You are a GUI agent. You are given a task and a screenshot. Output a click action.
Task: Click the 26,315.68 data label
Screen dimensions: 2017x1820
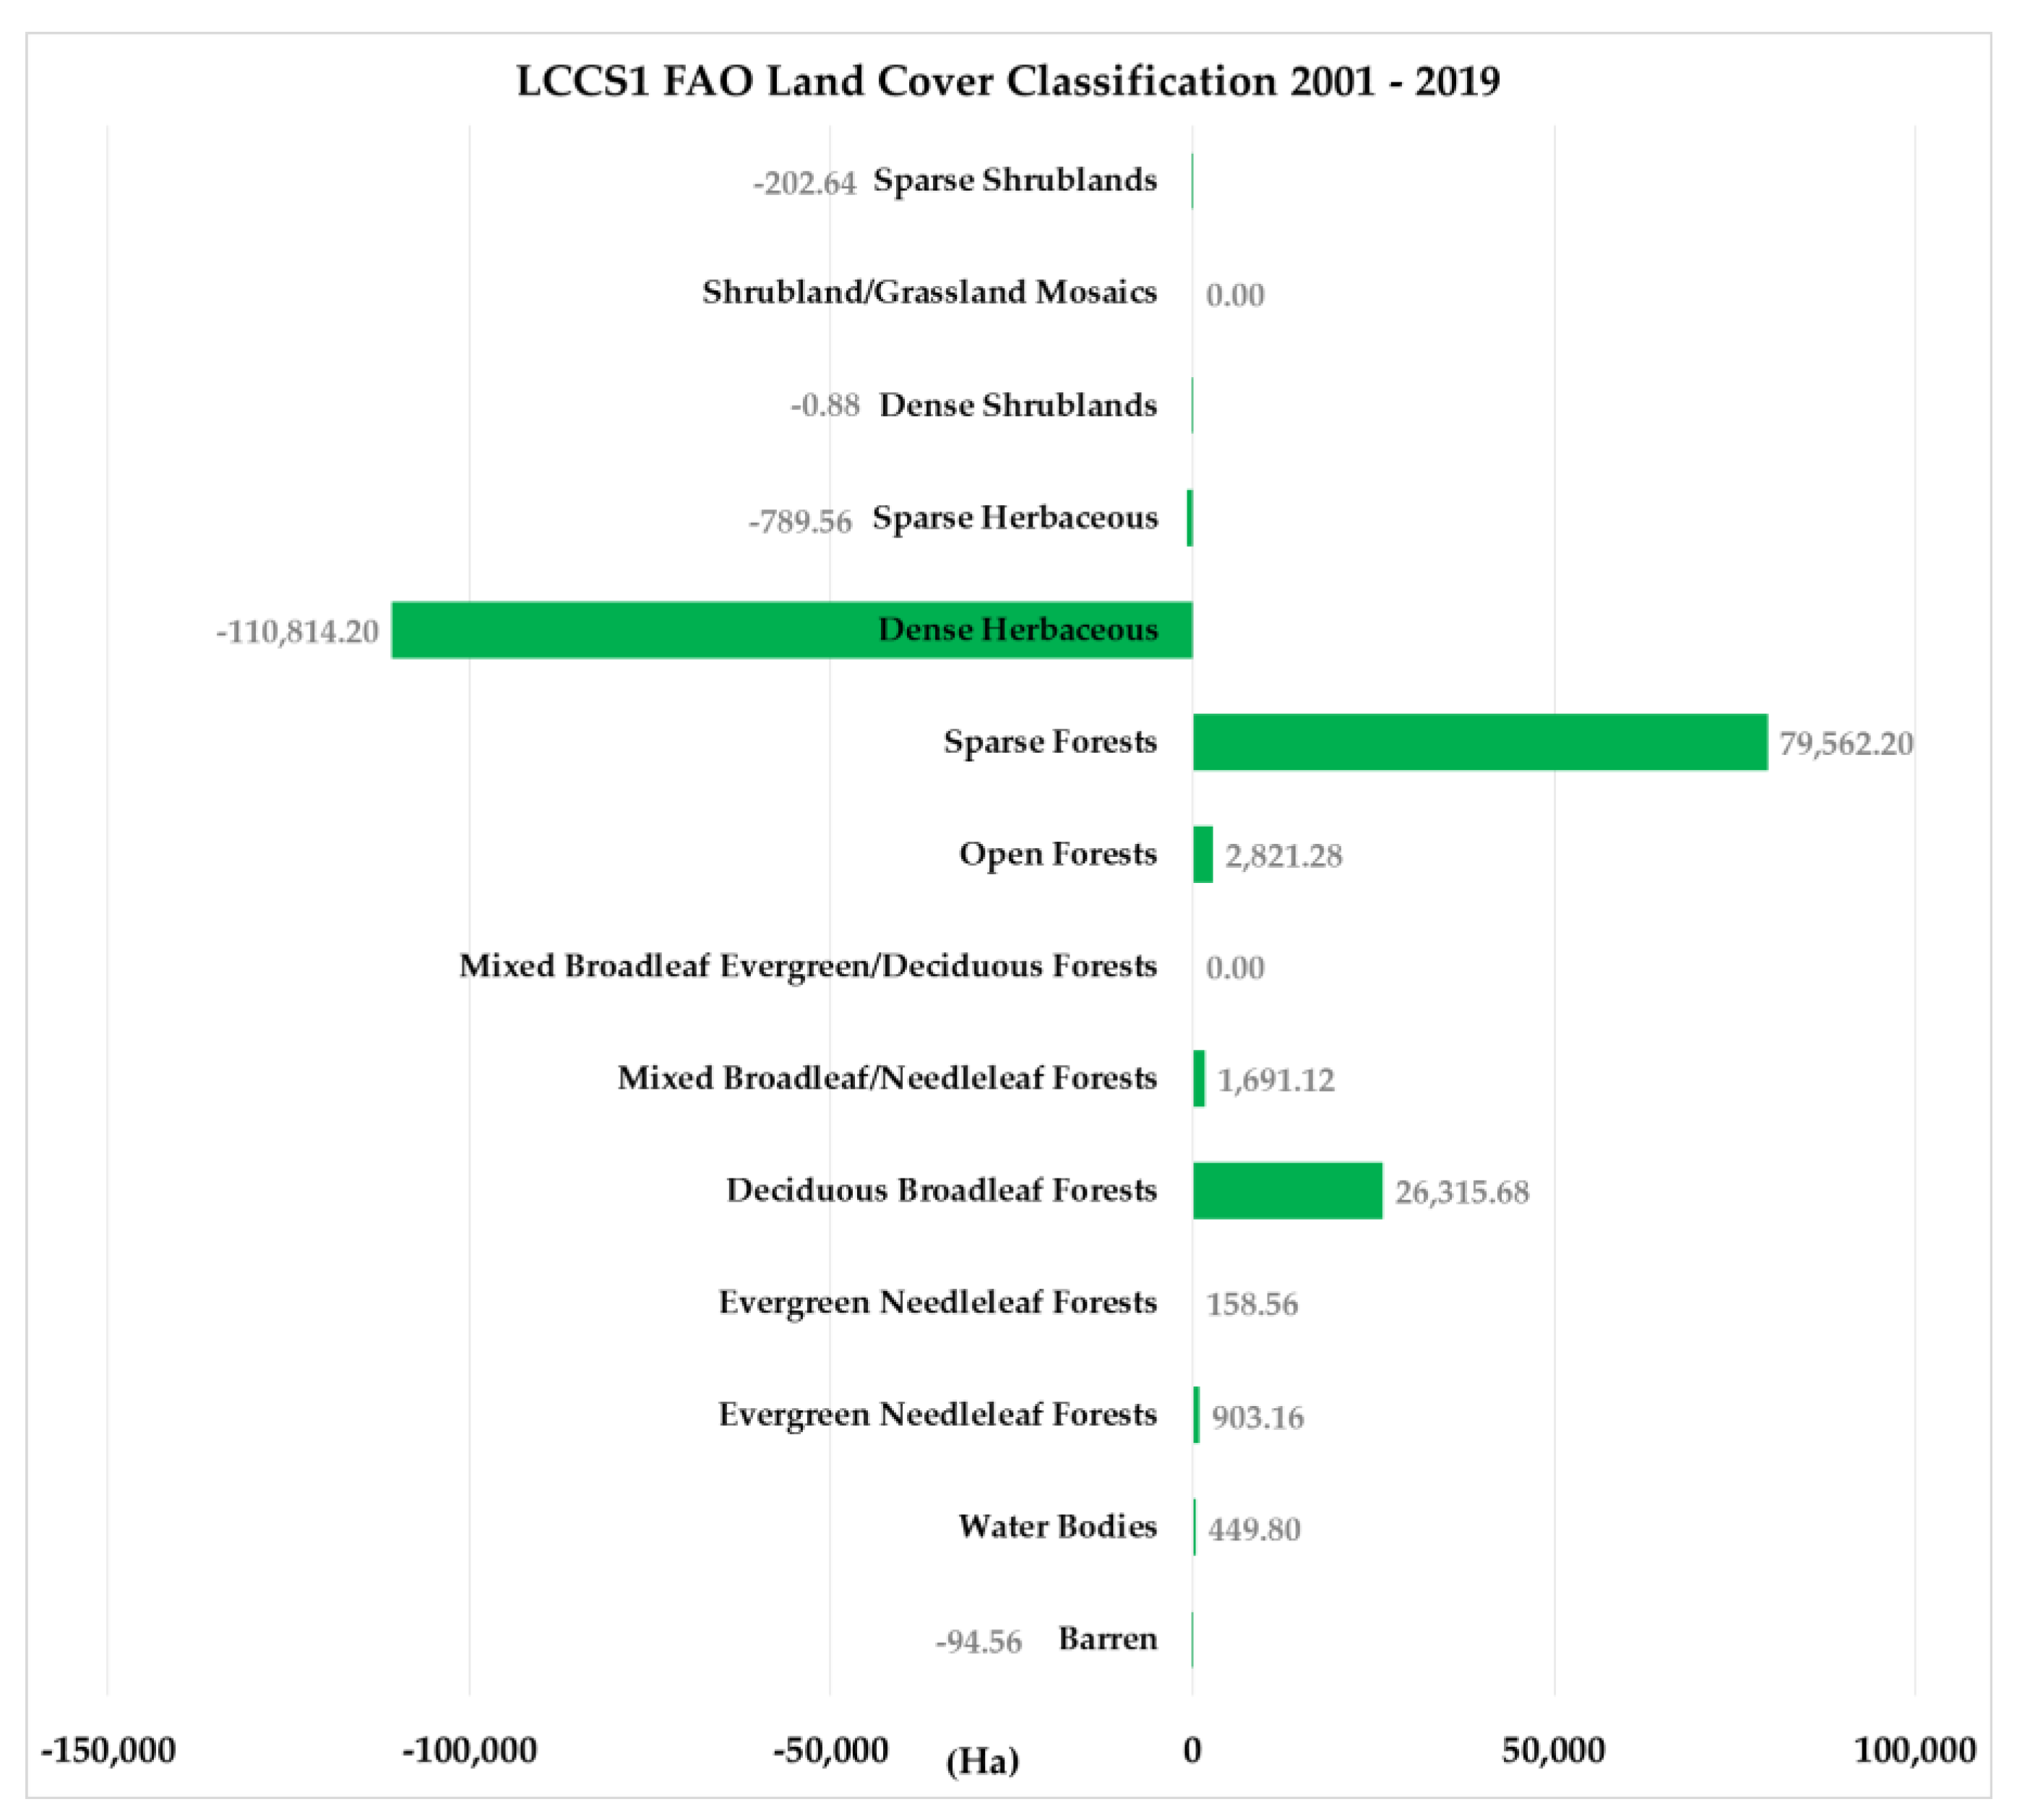click(x=1462, y=1192)
